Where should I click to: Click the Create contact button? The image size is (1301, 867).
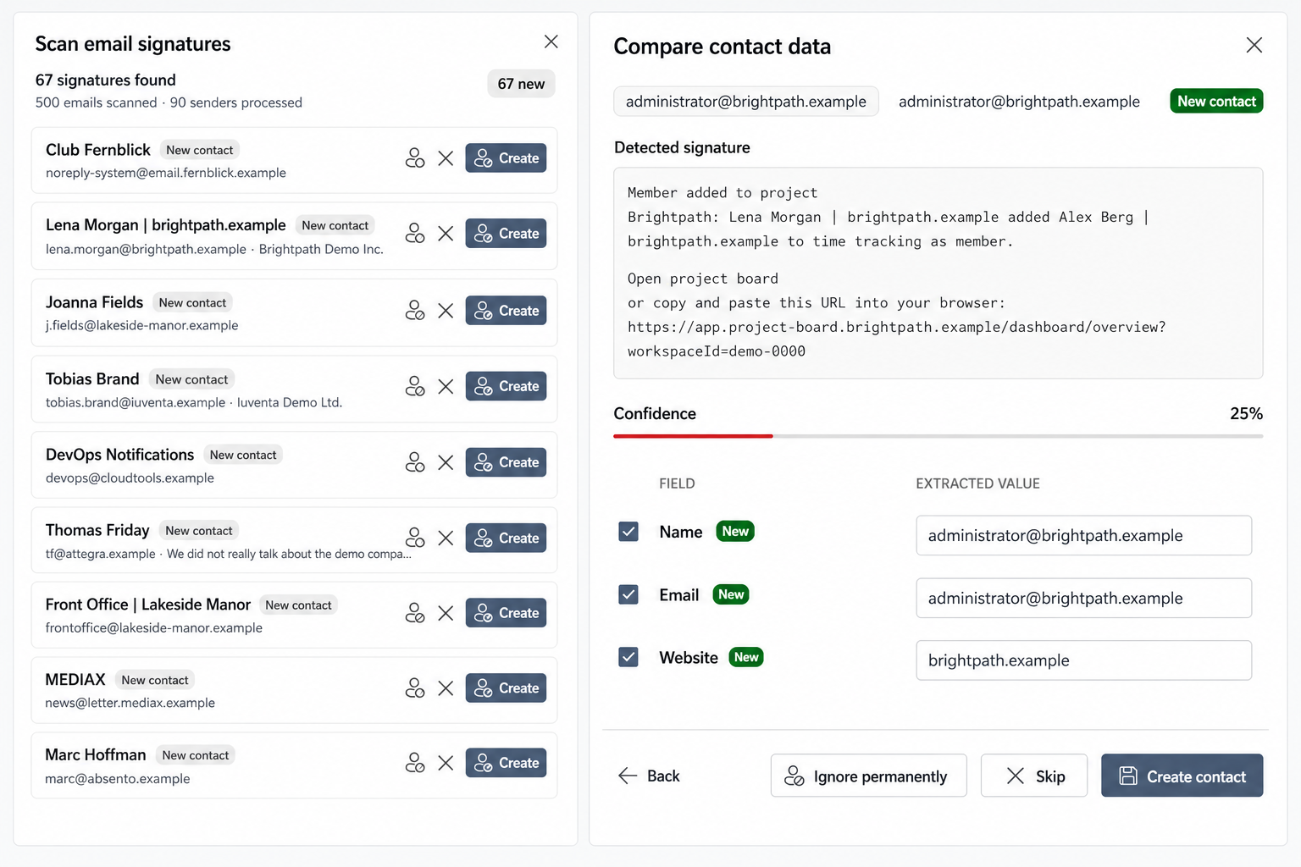point(1182,776)
